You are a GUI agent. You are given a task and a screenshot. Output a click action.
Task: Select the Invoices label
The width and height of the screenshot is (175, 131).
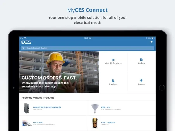(113, 84)
